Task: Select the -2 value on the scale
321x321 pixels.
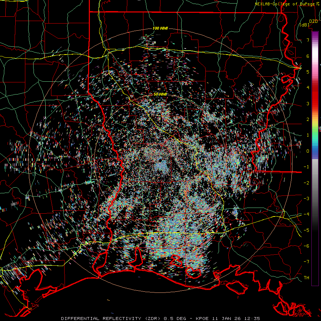Action: (x=306, y=183)
